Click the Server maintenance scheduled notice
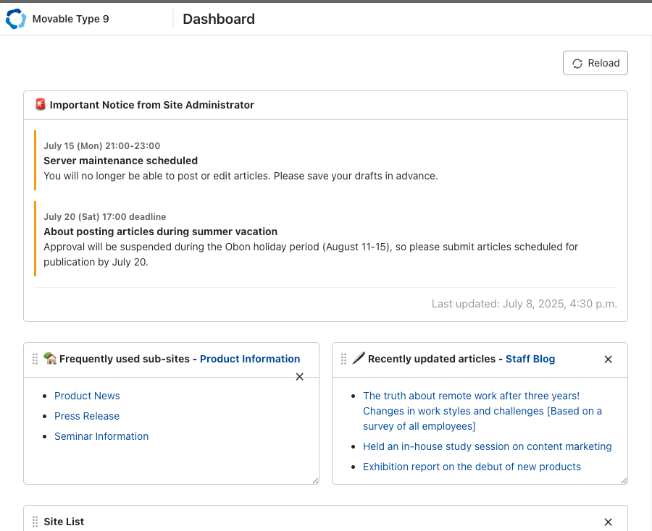 [x=120, y=161]
